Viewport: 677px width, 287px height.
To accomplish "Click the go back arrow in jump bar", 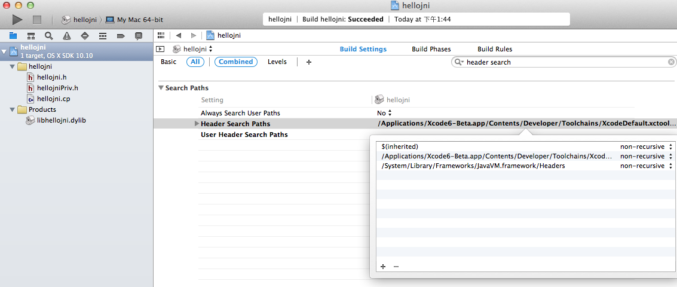I will coord(178,36).
